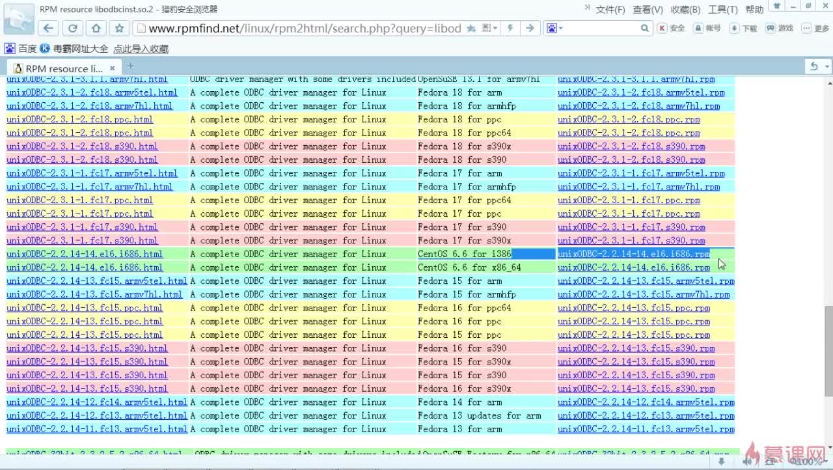
Task: Download unixODBC-2.3.1-1.fc17.armv5tel.rpm
Action: (641, 173)
